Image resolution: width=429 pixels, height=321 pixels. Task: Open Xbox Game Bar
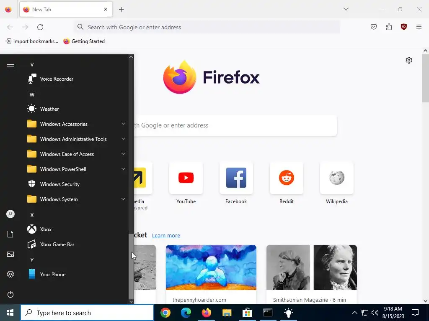click(x=75, y=244)
